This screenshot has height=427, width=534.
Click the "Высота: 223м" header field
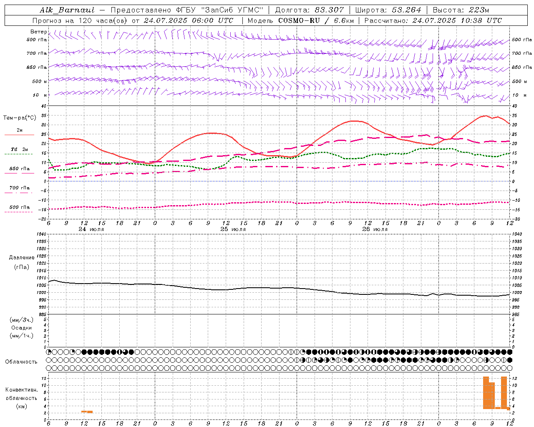[x=461, y=10]
